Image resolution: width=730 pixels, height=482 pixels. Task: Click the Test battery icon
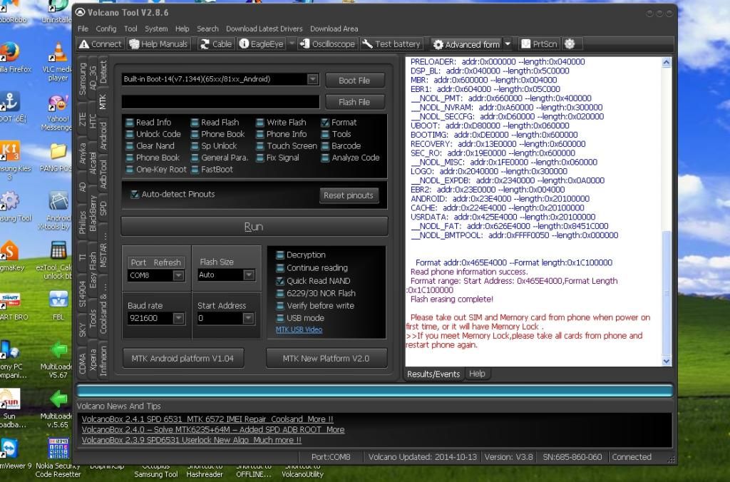click(x=391, y=44)
